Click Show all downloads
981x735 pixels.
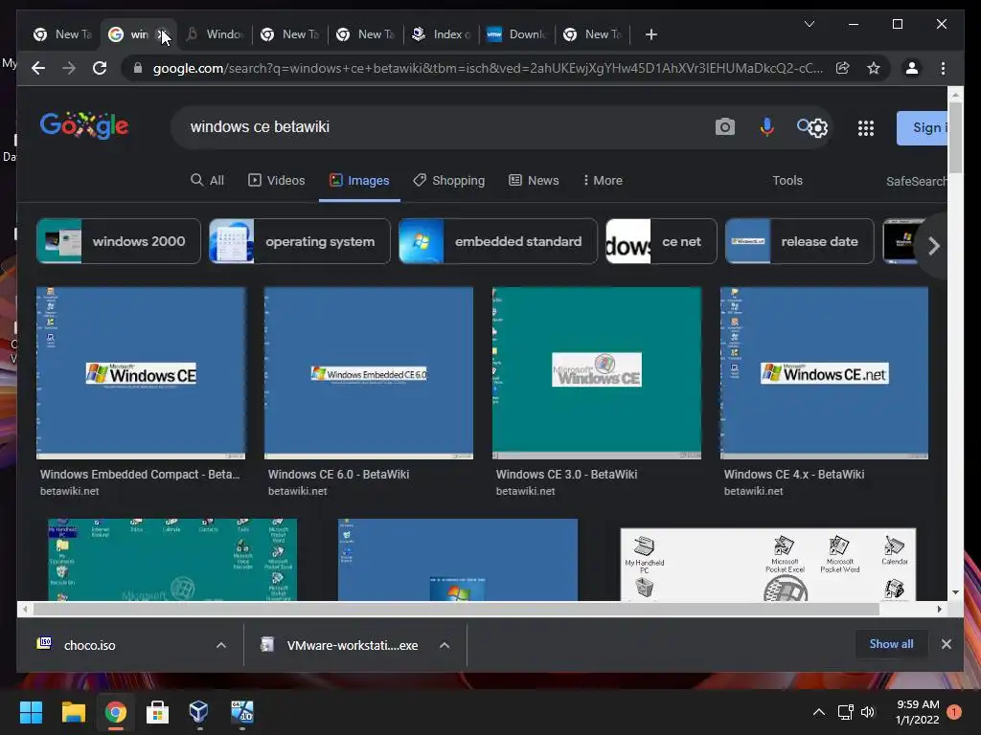(891, 644)
